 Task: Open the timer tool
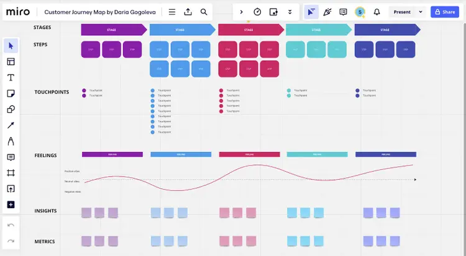257,12
